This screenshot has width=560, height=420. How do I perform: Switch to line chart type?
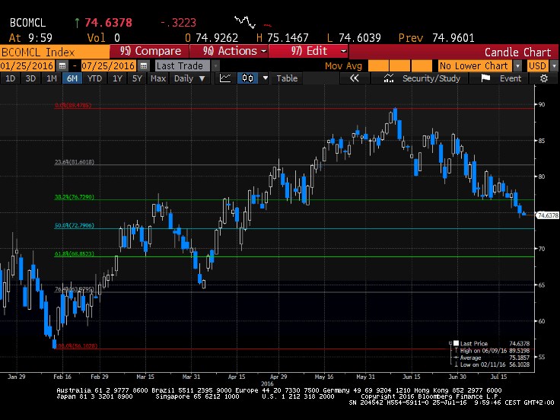pyautogui.click(x=226, y=78)
